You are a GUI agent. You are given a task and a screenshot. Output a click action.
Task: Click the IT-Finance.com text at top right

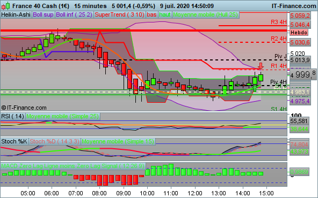(x=294, y=6)
